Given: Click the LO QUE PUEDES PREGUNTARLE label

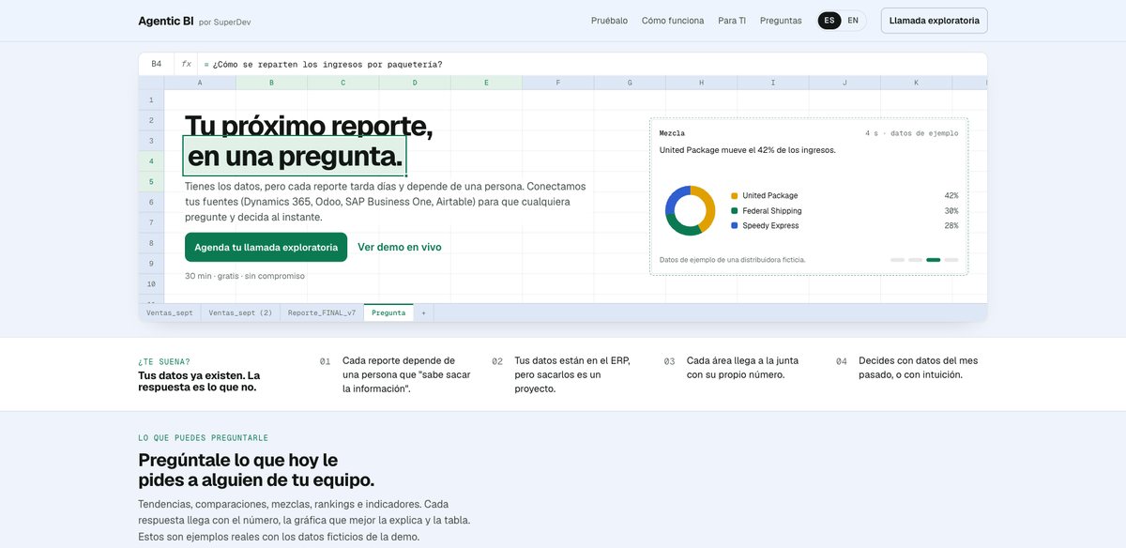Looking at the screenshot, I should (203, 437).
